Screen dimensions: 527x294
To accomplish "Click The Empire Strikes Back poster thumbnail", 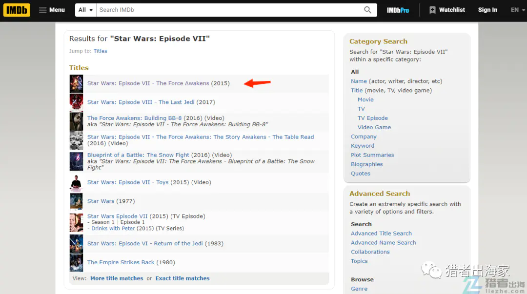I will pos(76,263).
